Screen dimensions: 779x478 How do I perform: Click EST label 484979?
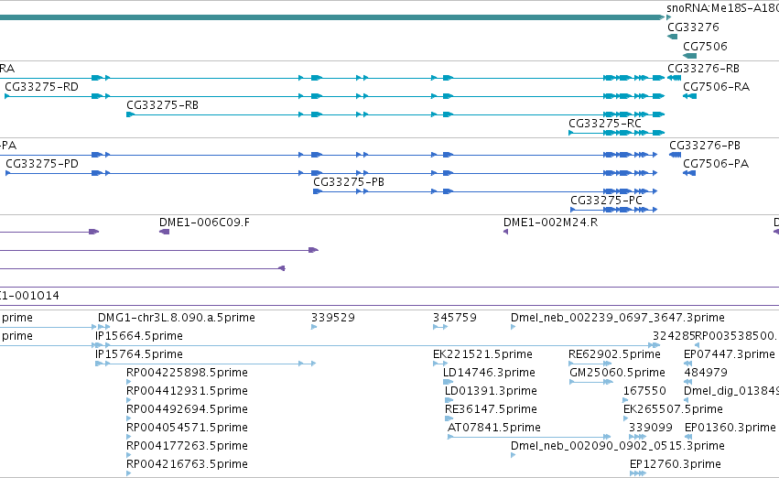click(706, 373)
